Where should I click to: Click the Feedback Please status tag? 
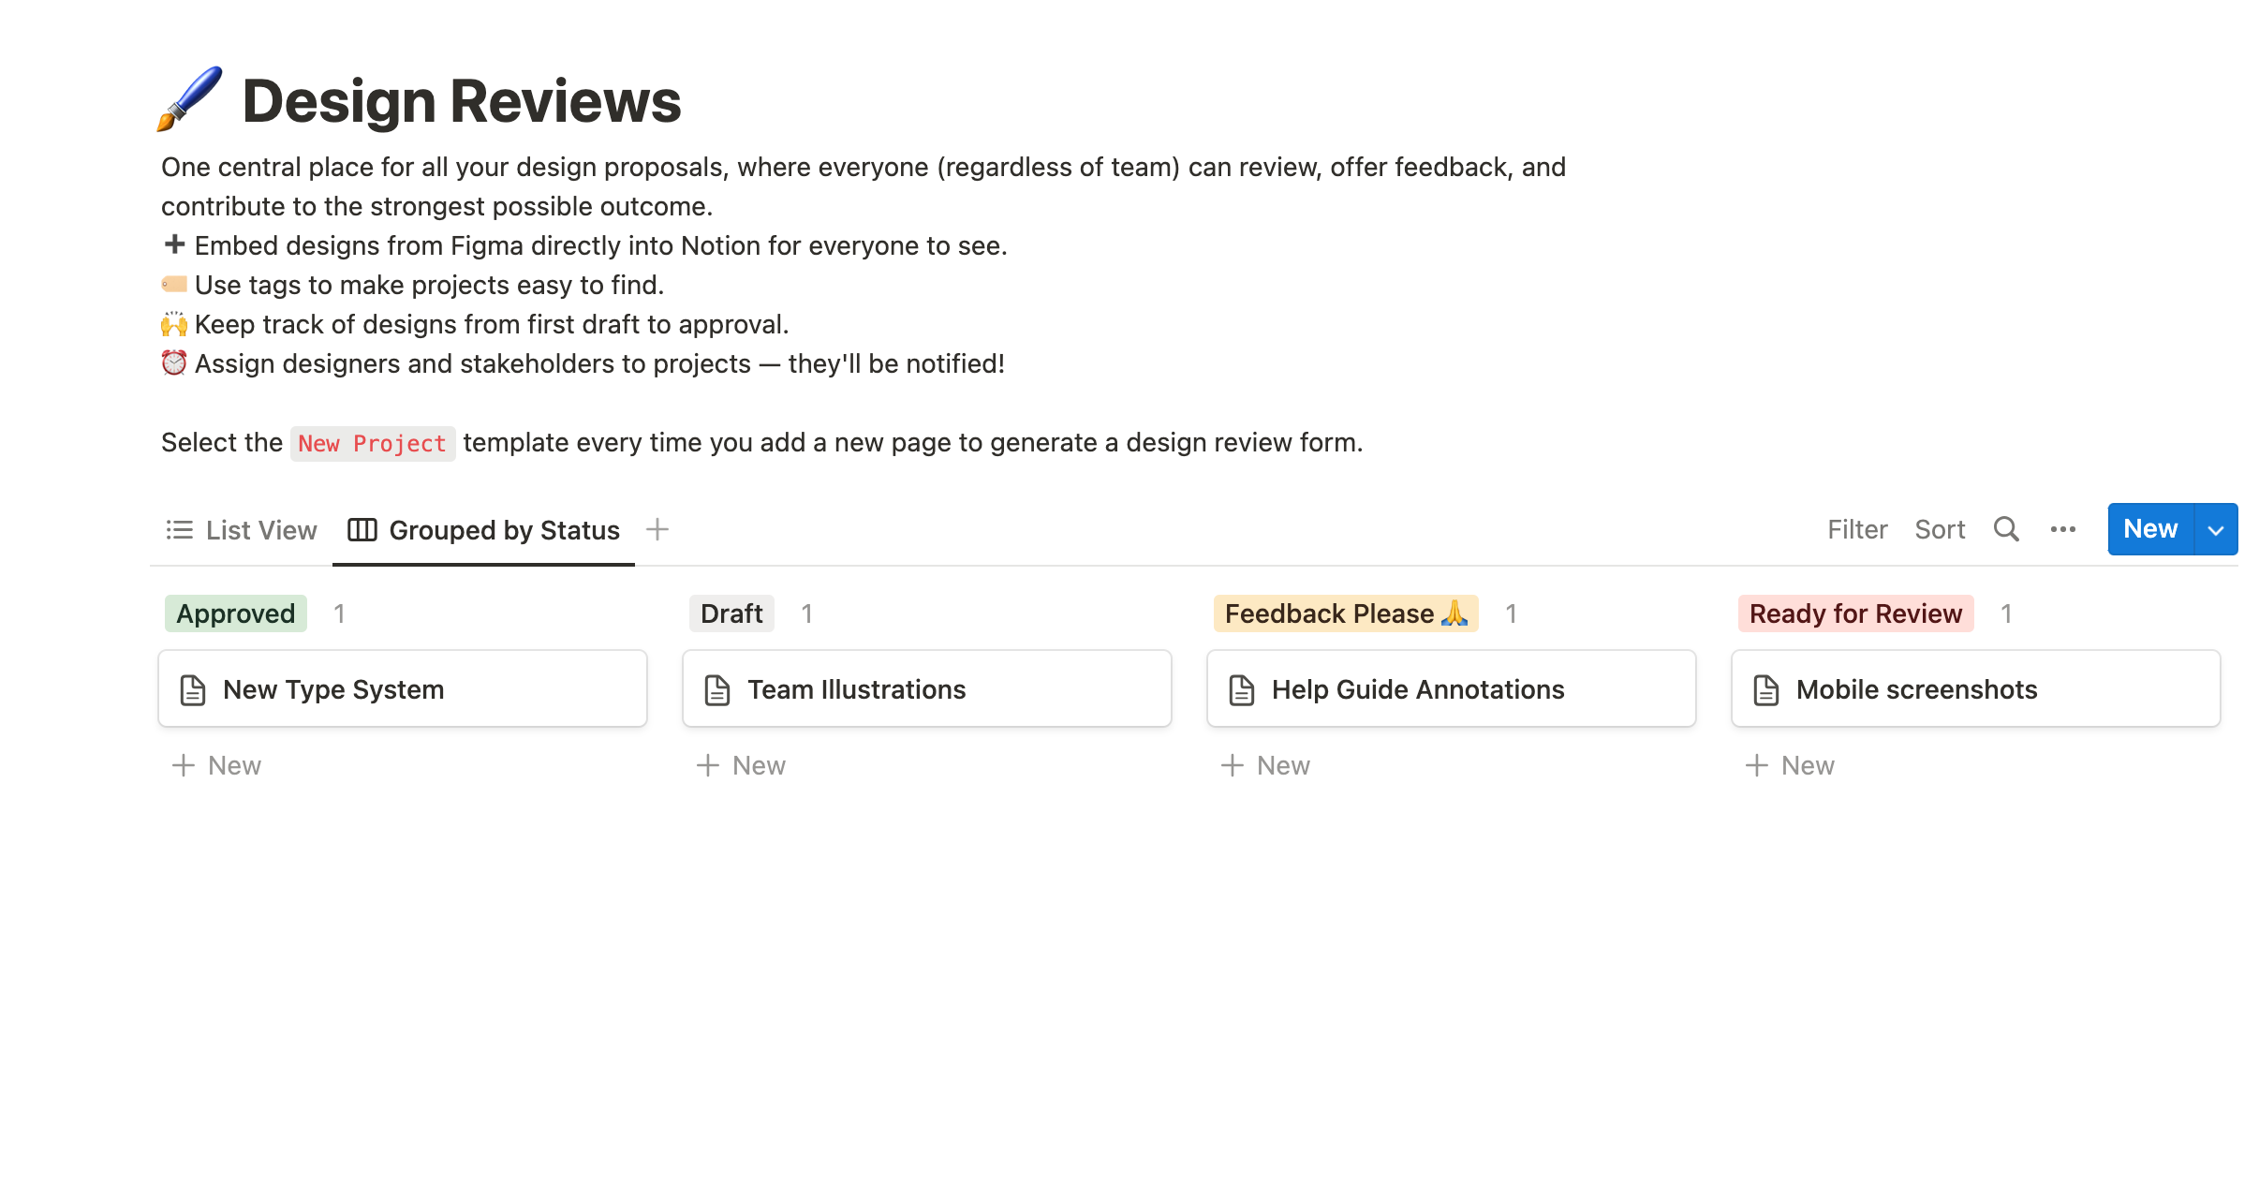[1346, 613]
